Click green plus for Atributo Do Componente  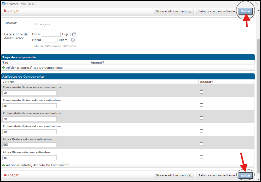click(x=4, y=165)
